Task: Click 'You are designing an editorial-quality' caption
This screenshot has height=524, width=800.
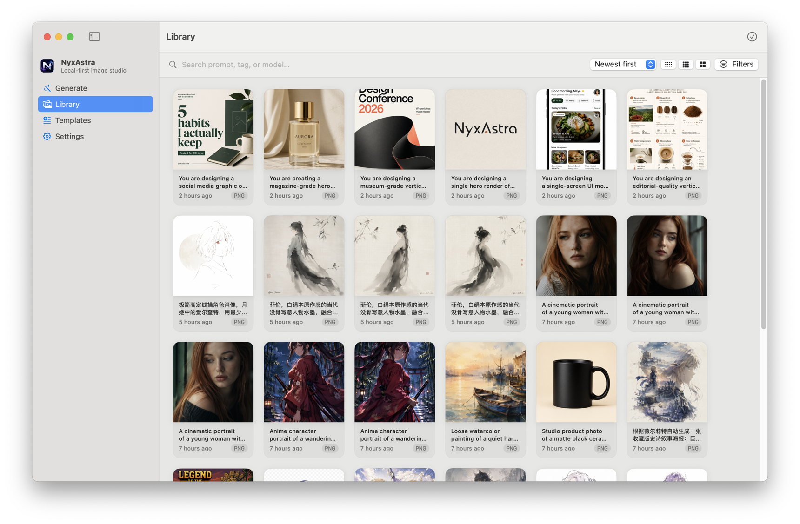Action: (667, 182)
